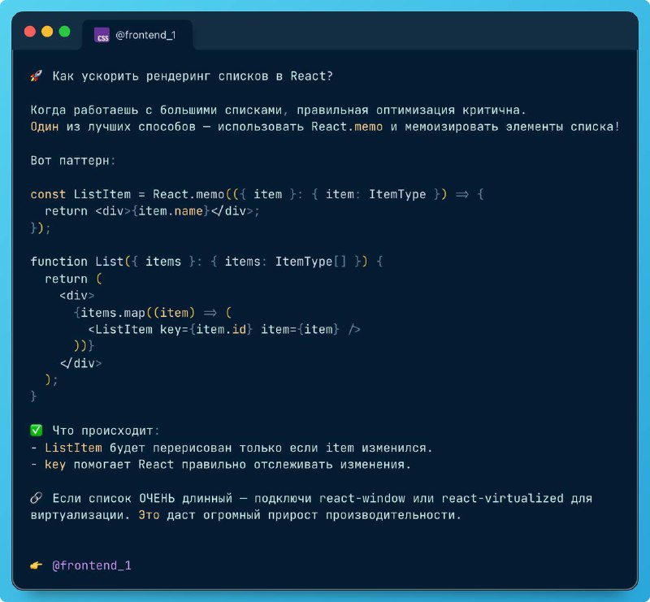Click the highlighted word 'Один'
The width and height of the screenshot is (650, 602).
(x=45, y=127)
